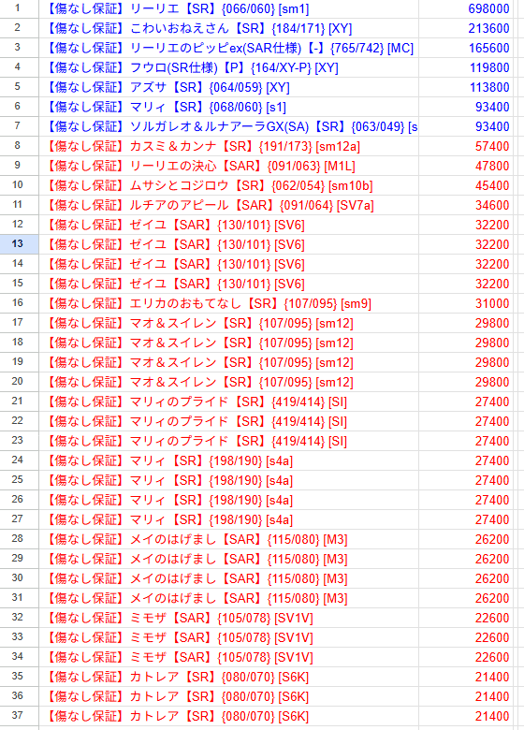Screen dimensions: 524x730
Task: Click the price cell 45400
Action: (x=465, y=185)
